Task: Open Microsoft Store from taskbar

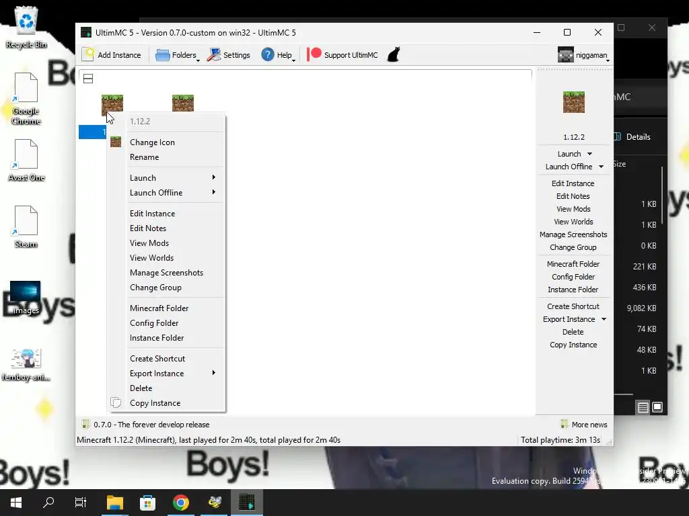Action: click(x=147, y=503)
